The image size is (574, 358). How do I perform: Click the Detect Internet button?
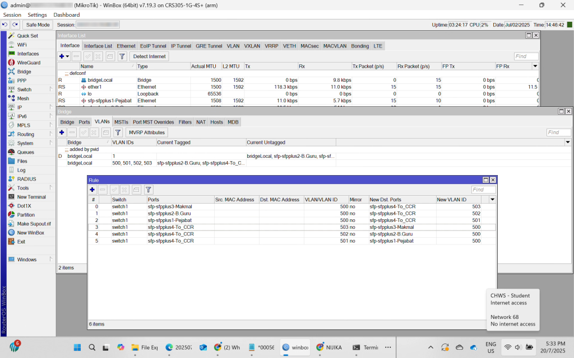point(149,56)
